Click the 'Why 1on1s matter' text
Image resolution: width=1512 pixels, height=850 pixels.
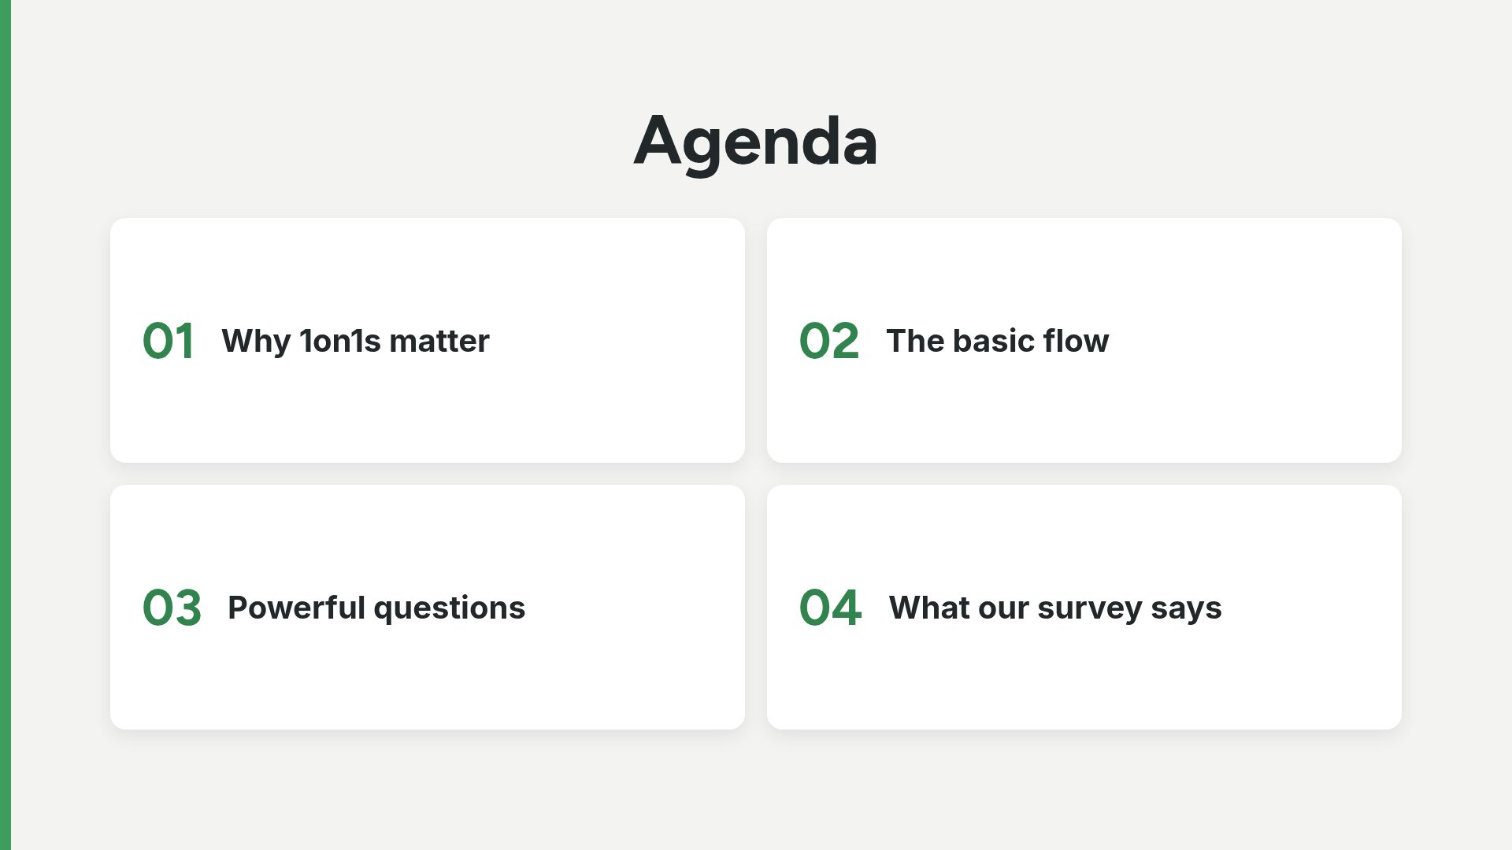[355, 341]
